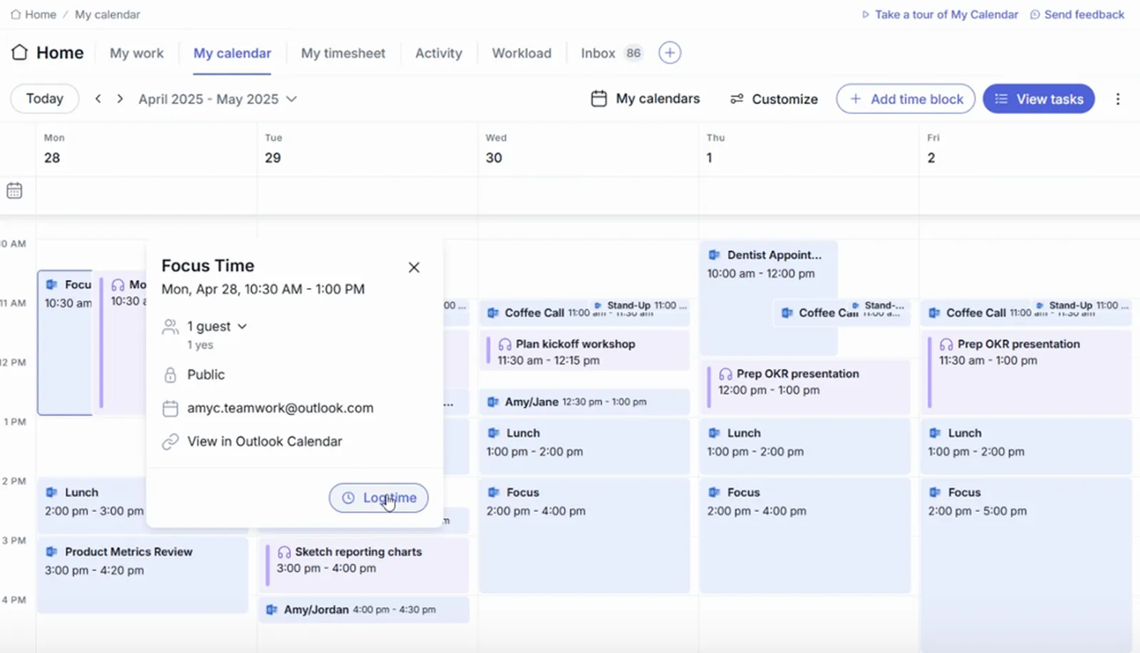Open Thursday's Focus 2:00 pm - 4:00 pm event
This screenshot has width=1140, height=653.
[x=805, y=535]
